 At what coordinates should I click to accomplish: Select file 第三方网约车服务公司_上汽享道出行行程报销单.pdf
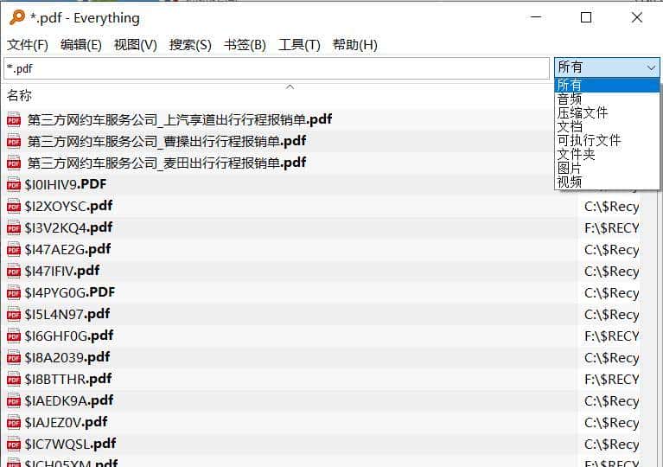pyautogui.click(x=179, y=119)
